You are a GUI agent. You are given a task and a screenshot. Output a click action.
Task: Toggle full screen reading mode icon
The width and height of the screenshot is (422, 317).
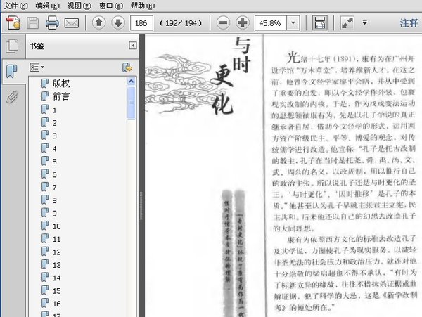pyautogui.click(x=347, y=23)
